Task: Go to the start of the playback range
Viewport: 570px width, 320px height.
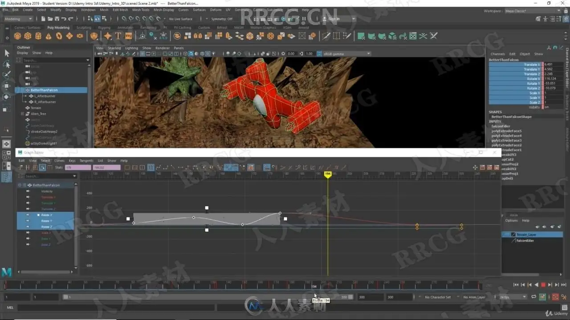Action: tap(516, 285)
